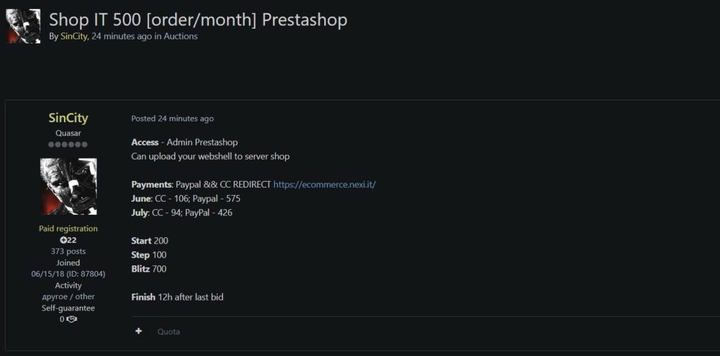720x356 pixels.
Task: Open the SinCity profile link in the byline
Action: pyautogui.click(x=74, y=37)
